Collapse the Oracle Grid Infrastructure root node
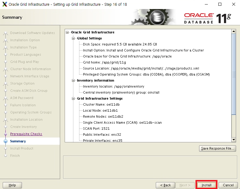Screen dimensions: 240x189 [x=67, y=32]
